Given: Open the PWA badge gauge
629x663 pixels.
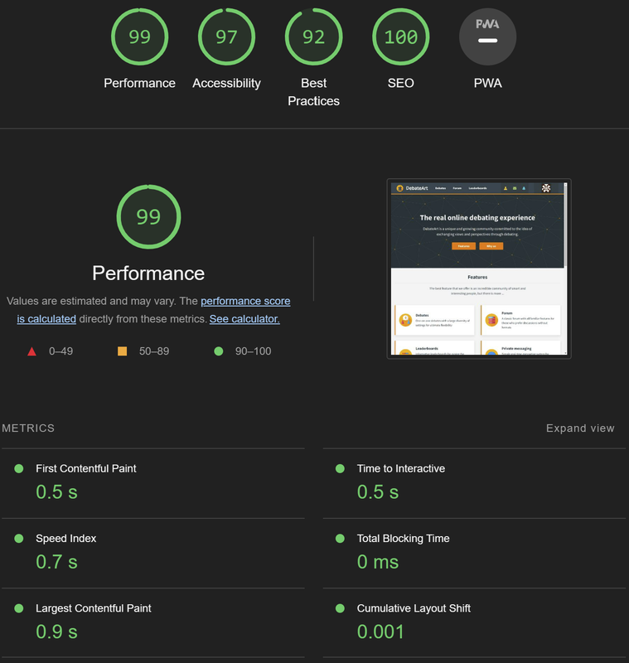Looking at the screenshot, I should coord(488,36).
